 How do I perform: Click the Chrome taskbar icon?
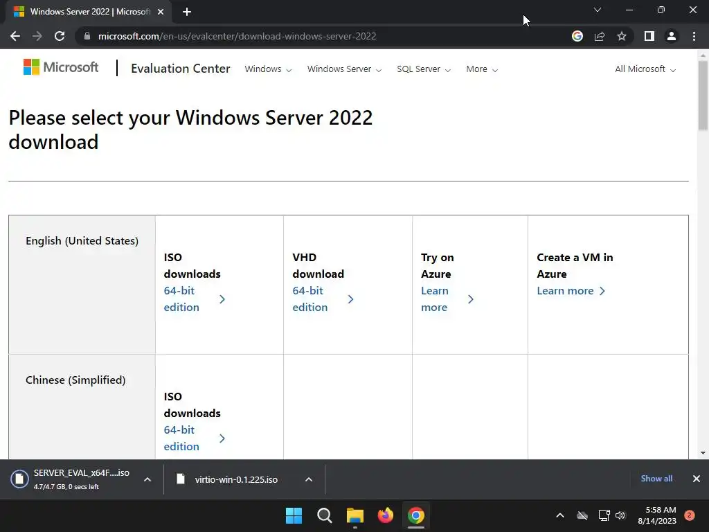tap(416, 515)
